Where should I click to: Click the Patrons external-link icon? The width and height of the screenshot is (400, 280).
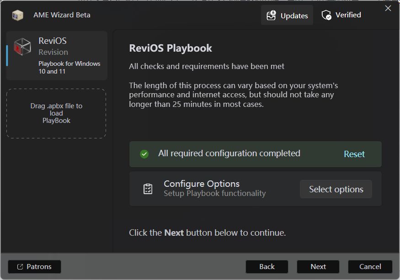[20, 267]
